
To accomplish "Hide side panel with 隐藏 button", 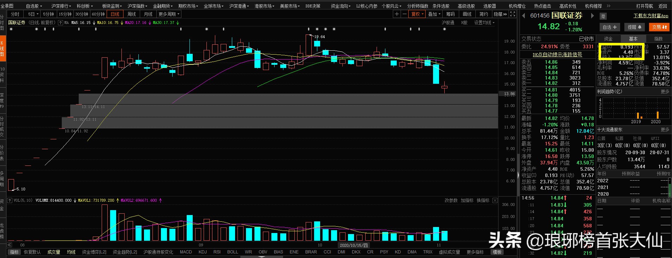I will 500,14.
